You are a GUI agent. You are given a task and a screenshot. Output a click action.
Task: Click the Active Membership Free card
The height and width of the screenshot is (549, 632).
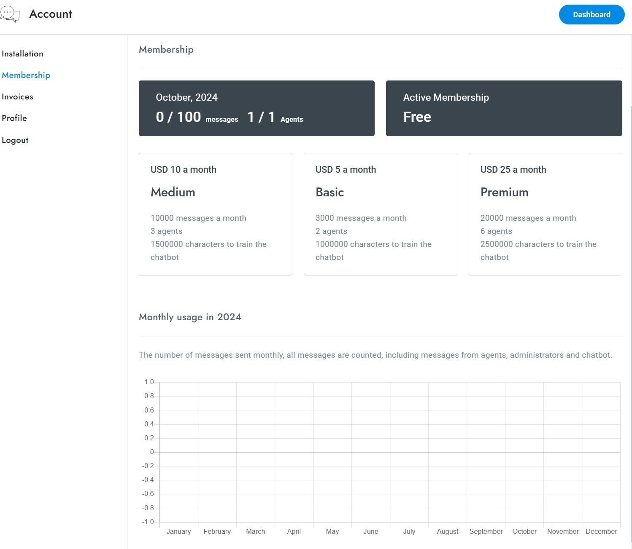(x=504, y=108)
